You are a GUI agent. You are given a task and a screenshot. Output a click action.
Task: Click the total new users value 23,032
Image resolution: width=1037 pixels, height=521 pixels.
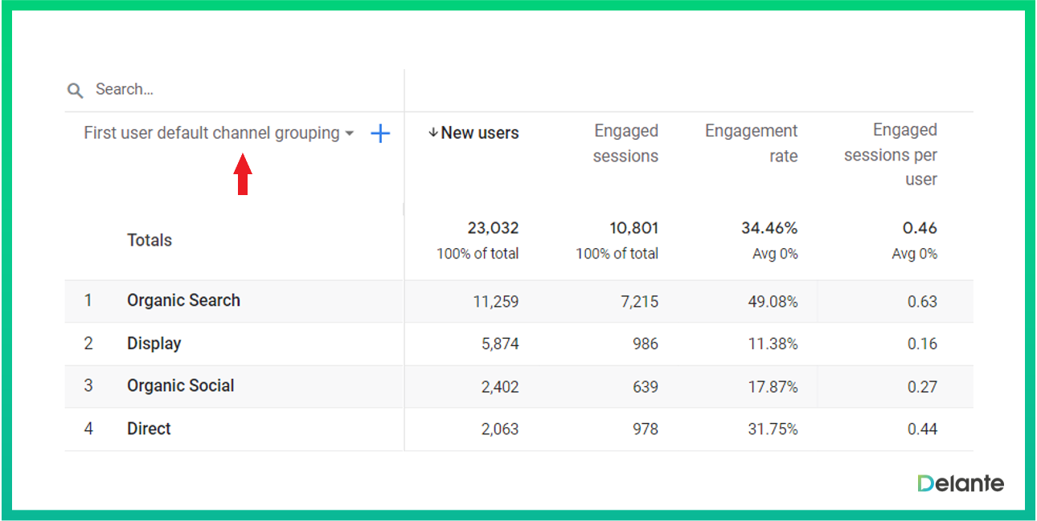[493, 229]
